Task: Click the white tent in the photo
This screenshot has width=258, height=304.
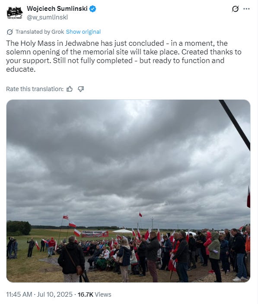Action: pyautogui.click(x=122, y=231)
